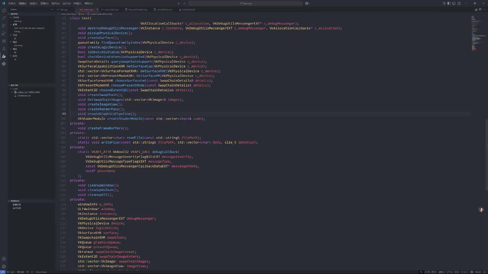The height and width of the screenshot is (274, 488).
Task: Open the Testing flask view
Action: point(4,48)
